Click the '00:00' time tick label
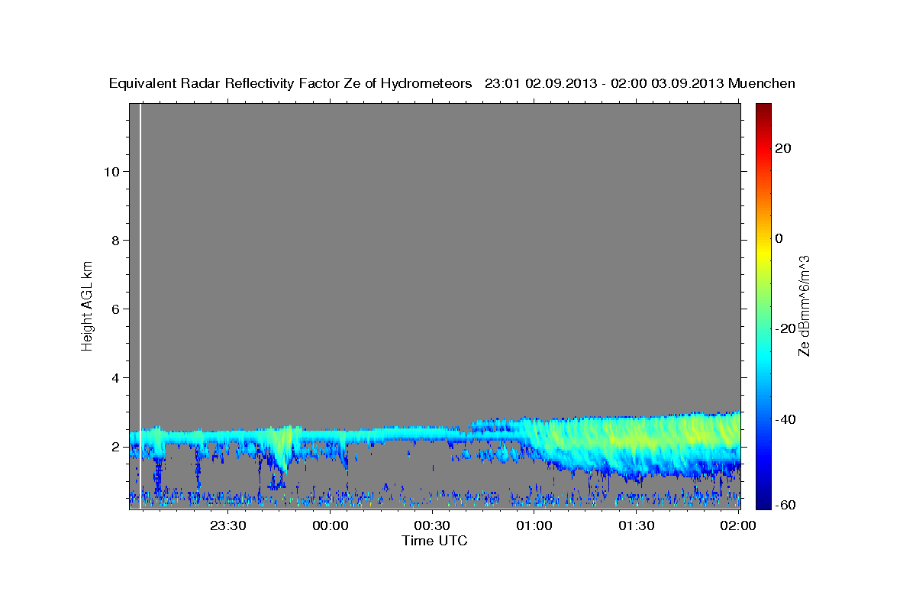 [x=331, y=525]
